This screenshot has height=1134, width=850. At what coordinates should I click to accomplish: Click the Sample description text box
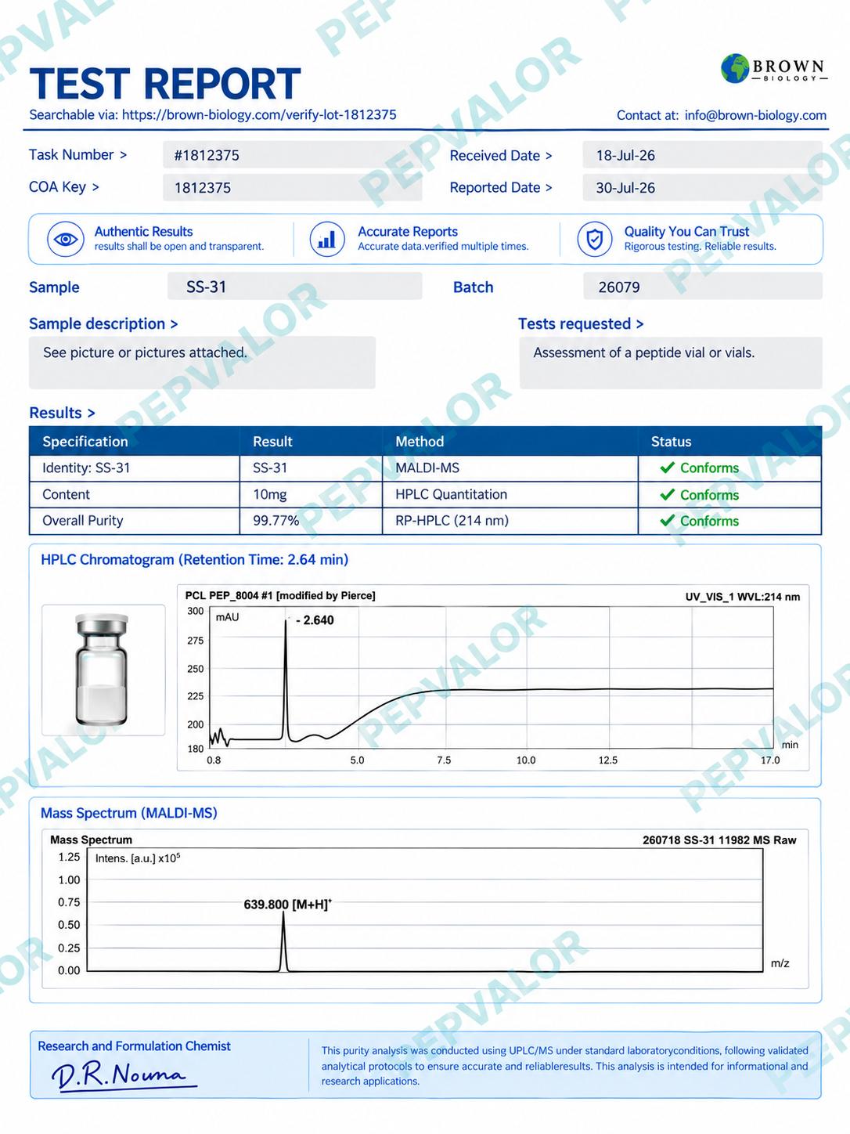[x=202, y=363]
